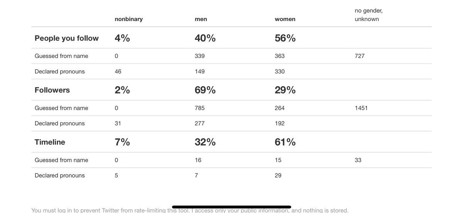The height and width of the screenshot is (213, 463).
Task: Click the rate-limiting login notice text
Action: [x=190, y=210]
